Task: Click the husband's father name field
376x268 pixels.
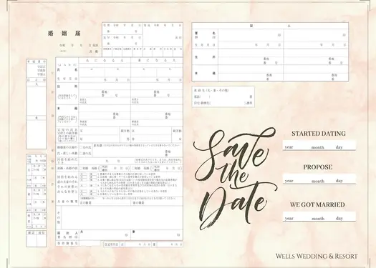Action: tap(99, 131)
